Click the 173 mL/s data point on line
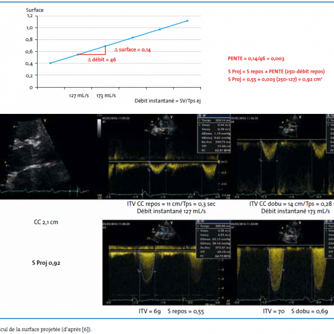Viewport: 334px width, 334px height. click(105, 46)
